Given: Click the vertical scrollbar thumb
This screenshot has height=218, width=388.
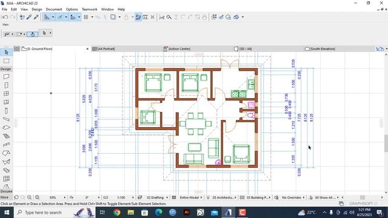Looking at the screenshot, I should [386, 144].
